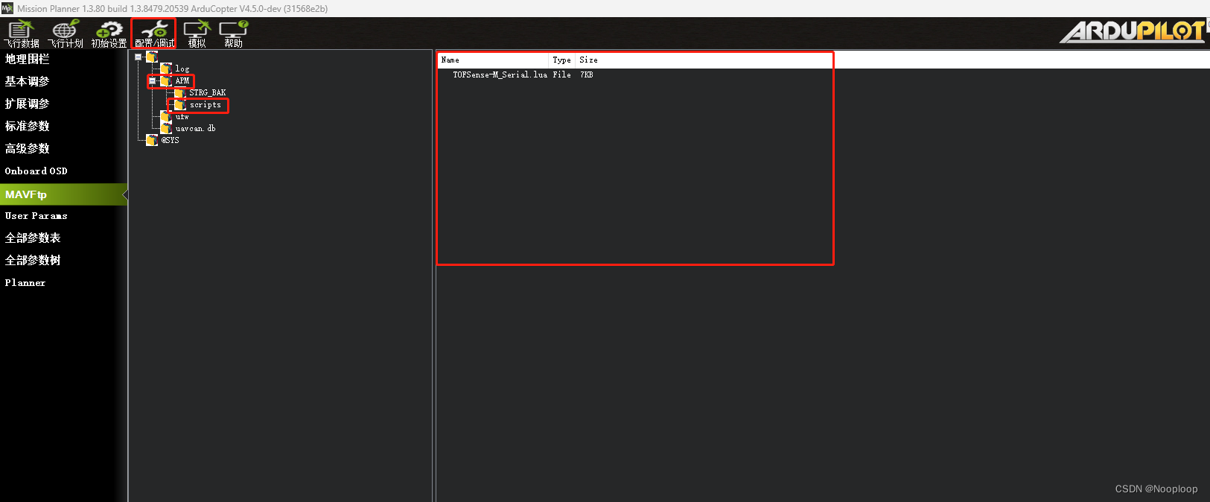Open the 模拟 simulation screen
1210x502 pixels.
click(x=197, y=34)
